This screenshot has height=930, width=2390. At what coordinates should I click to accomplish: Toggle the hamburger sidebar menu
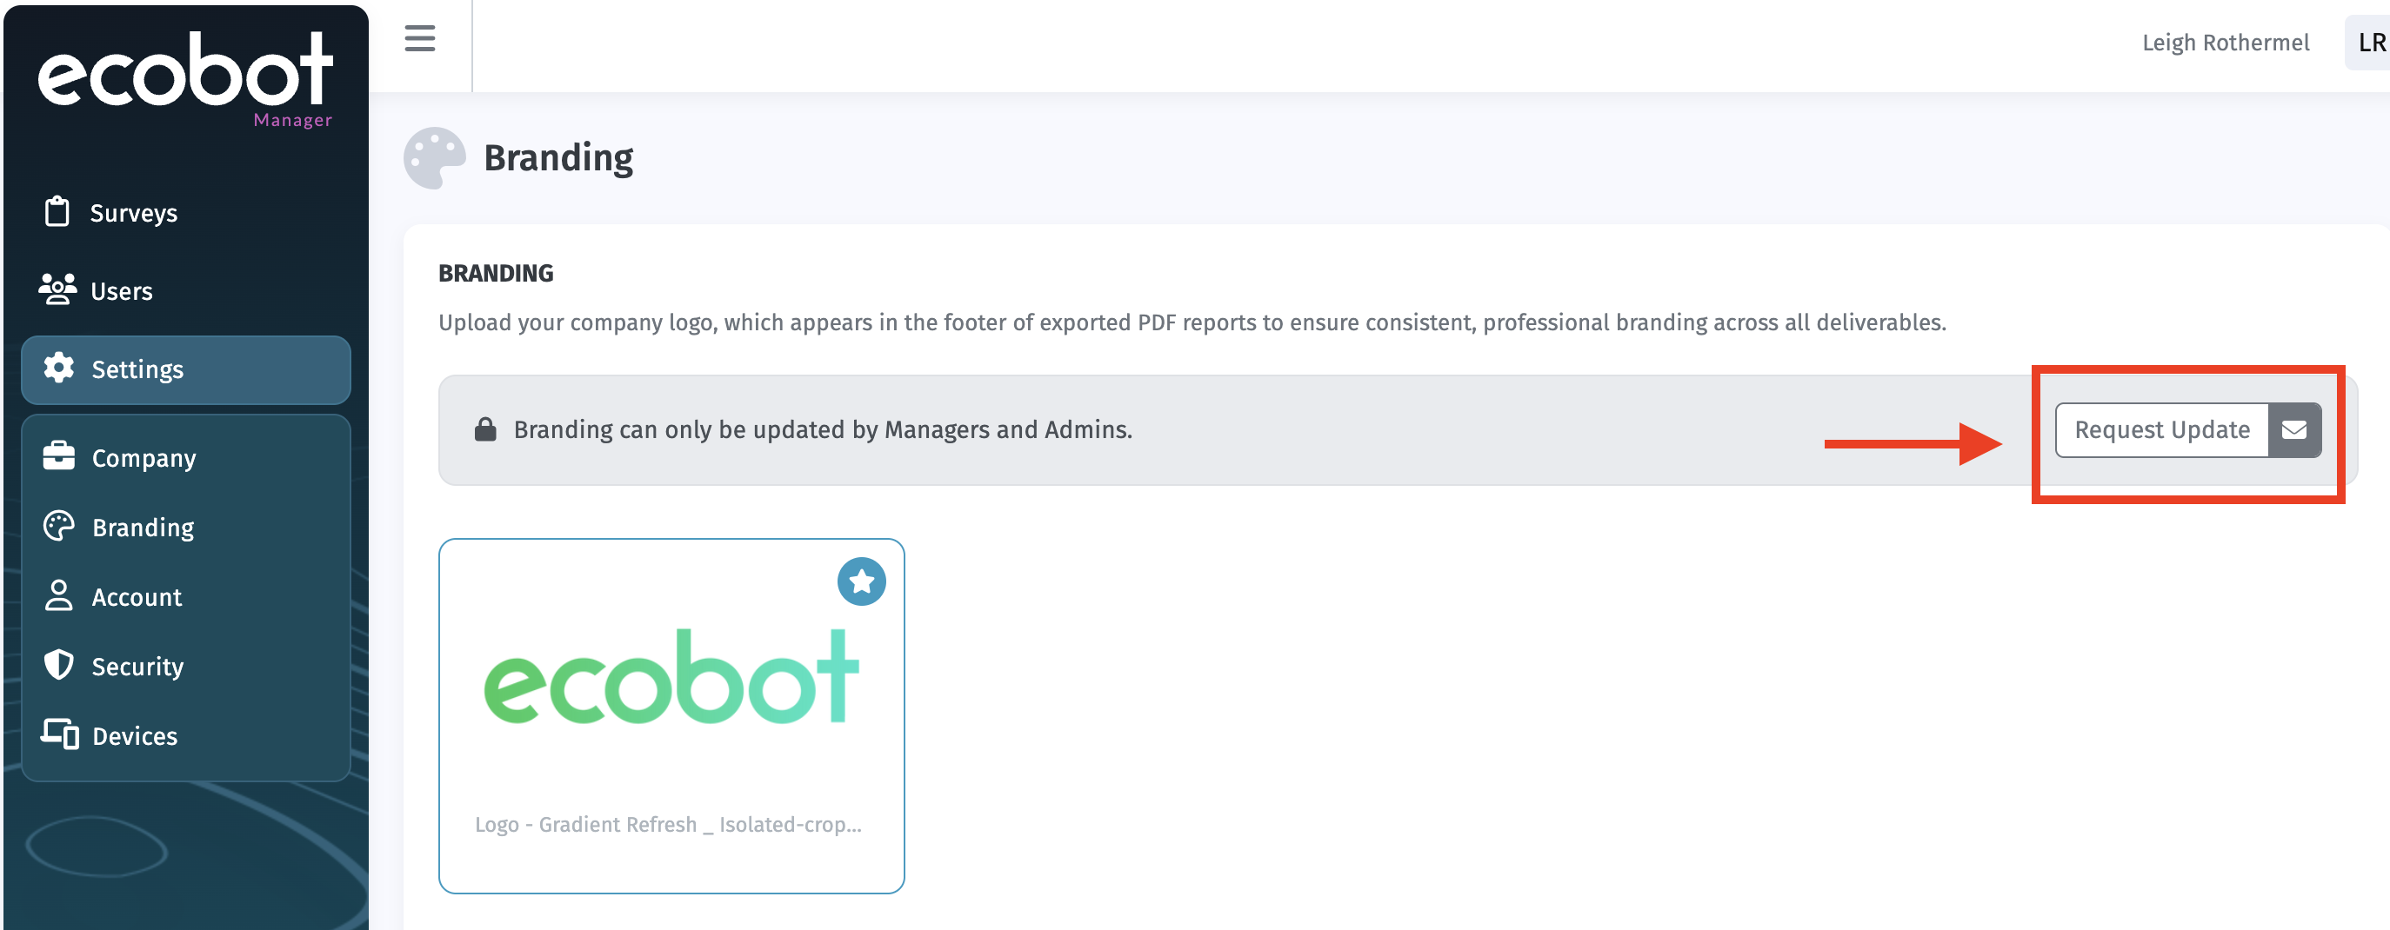pyautogui.click(x=419, y=39)
